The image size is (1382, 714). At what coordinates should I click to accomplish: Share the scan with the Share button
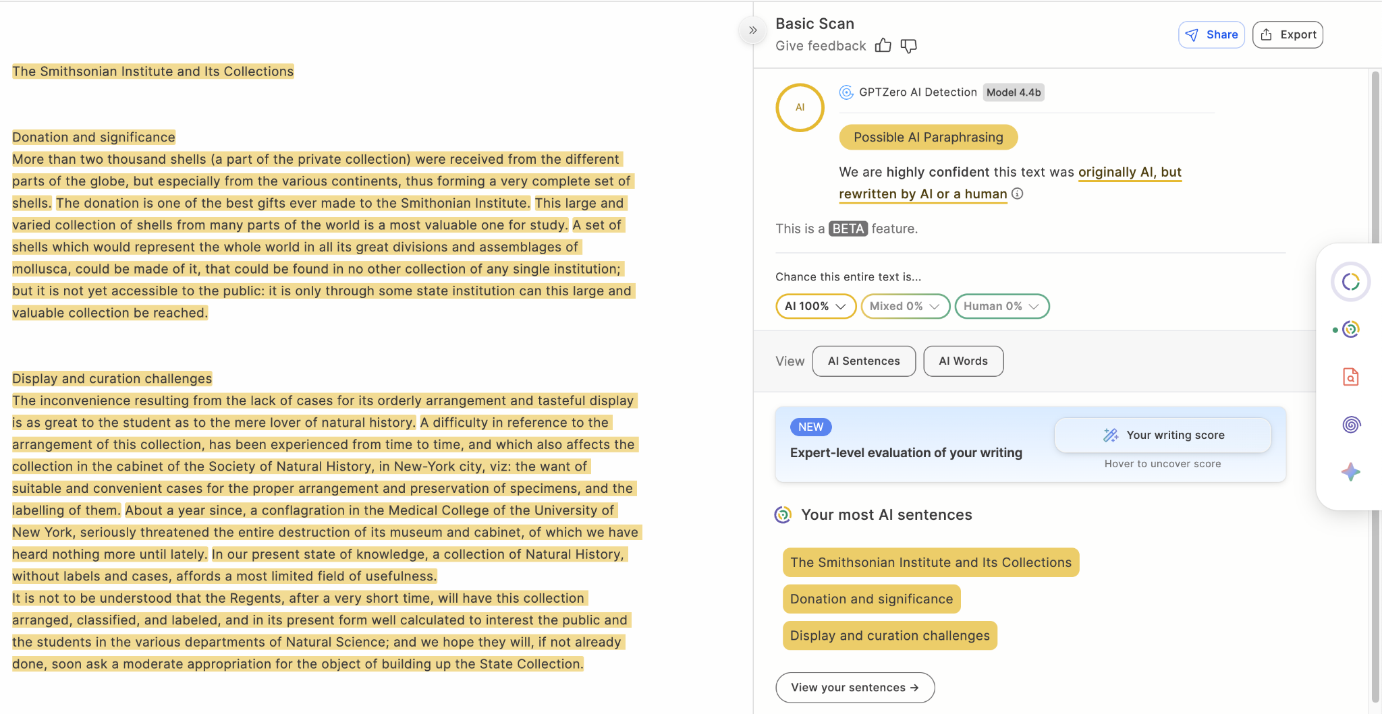pos(1211,35)
